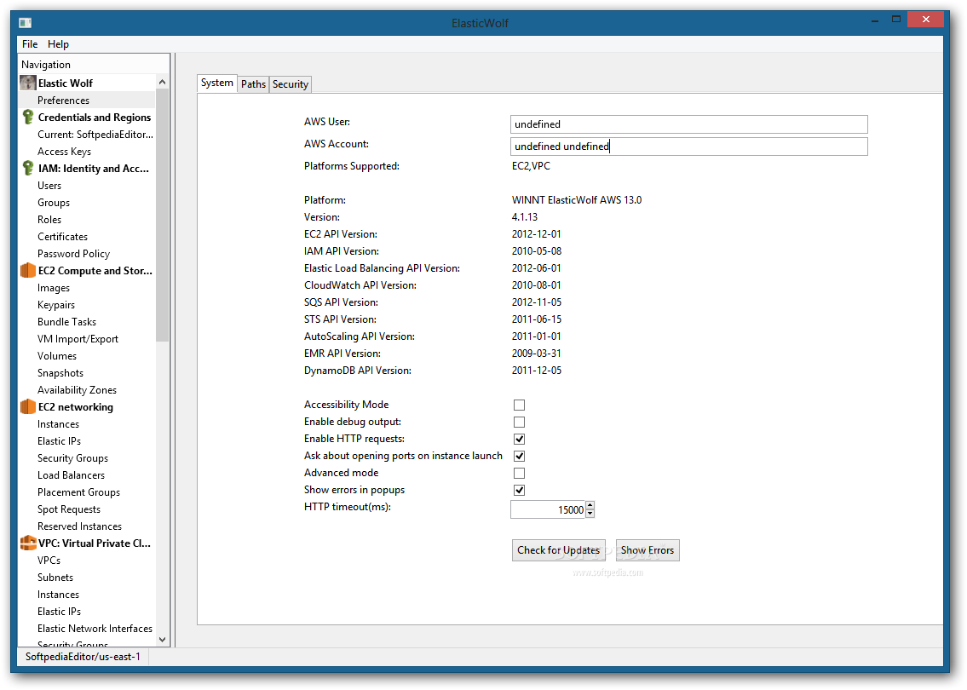Select the Elastic Wolf header label

click(x=66, y=83)
